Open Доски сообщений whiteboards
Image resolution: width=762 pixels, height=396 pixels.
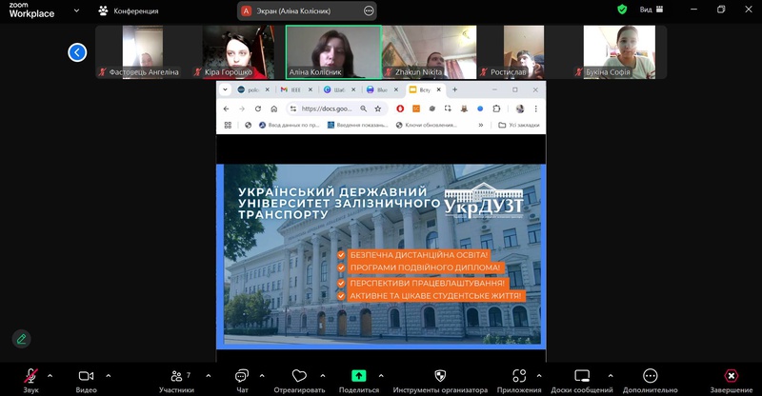(582, 381)
